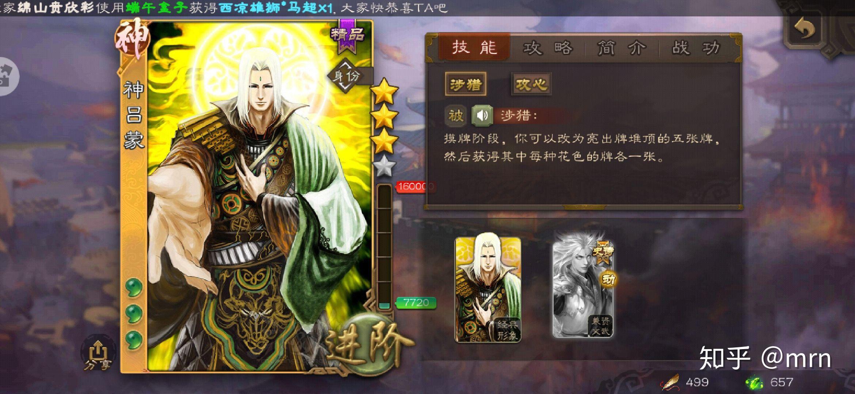Viewport: 855px width, 394px height.
Task: Play the 涉猎 skill voice speaker
Action: [x=482, y=116]
